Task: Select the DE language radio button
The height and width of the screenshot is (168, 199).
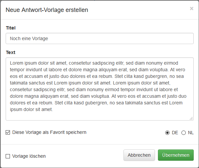Action: tap(167, 133)
